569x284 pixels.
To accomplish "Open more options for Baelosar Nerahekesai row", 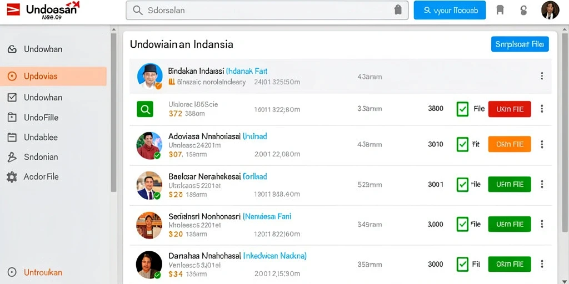I will coord(542,184).
